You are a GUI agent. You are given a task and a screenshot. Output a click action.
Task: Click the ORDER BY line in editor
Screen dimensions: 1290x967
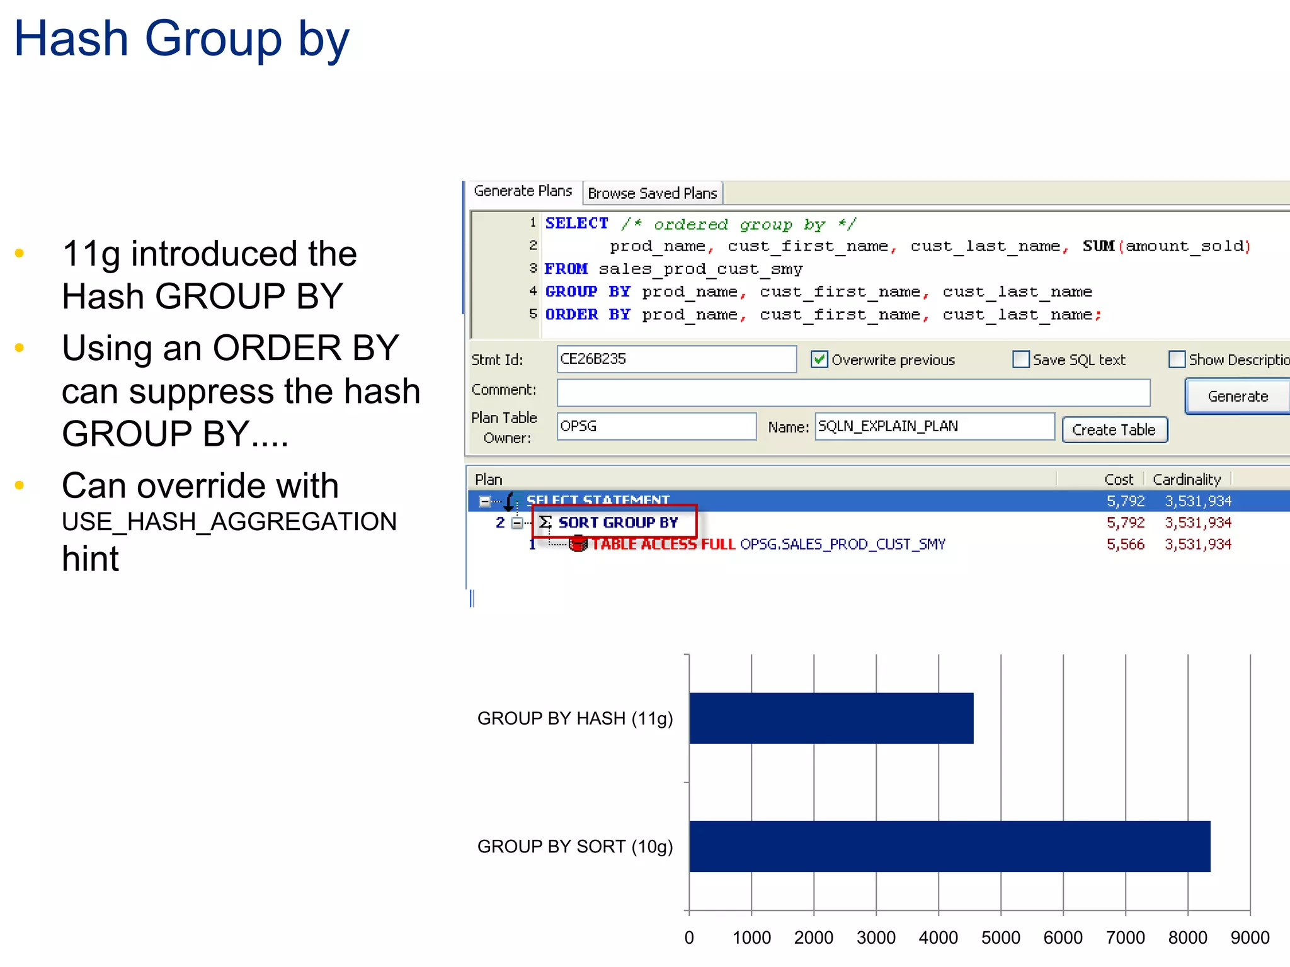(823, 314)
